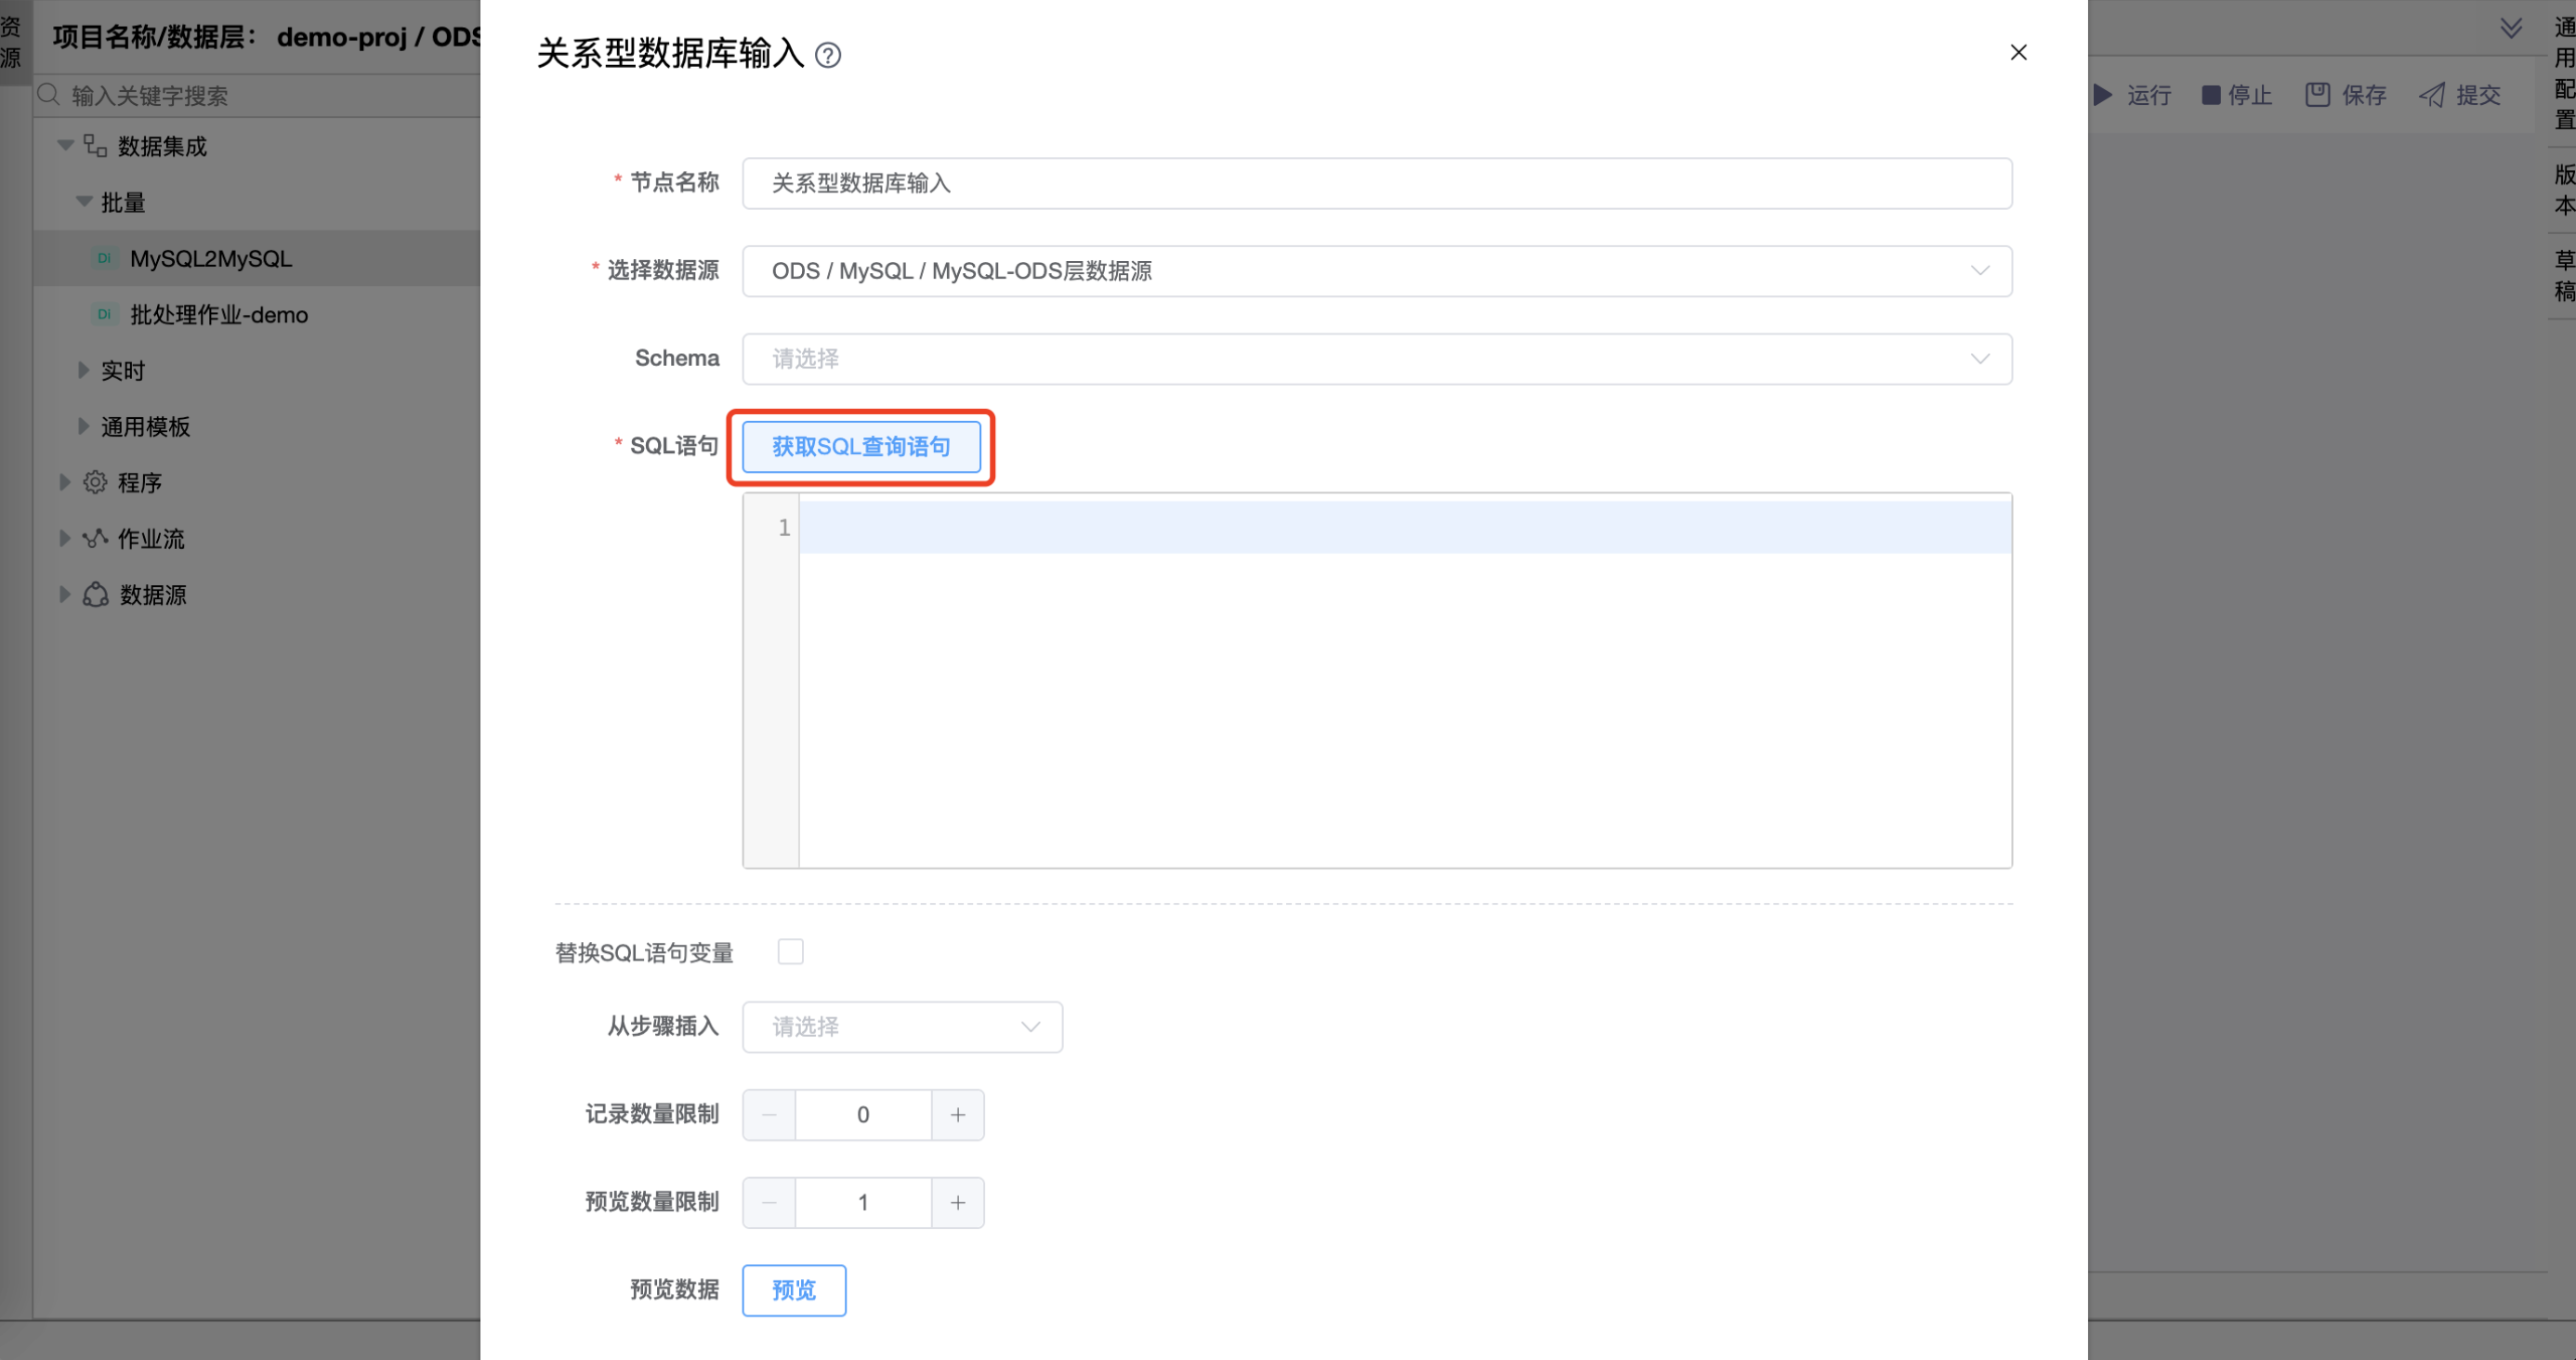
Task: Enable the 替换SQL语句变量 checkbox
Action: tap(790, 951)
